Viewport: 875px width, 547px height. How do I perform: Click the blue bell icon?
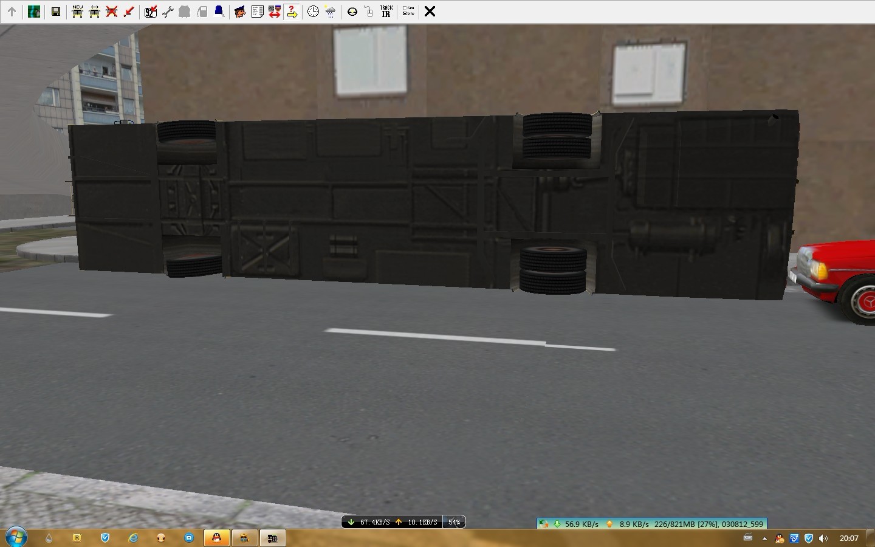pos(219,12)
